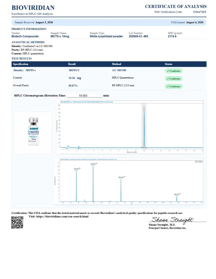Select sample type White lyophilized powder

tap(106, 36)
